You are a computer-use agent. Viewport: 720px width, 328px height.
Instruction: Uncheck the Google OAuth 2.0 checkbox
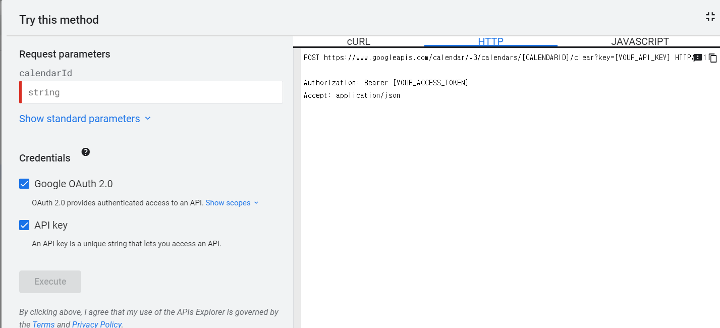point(24,184)
